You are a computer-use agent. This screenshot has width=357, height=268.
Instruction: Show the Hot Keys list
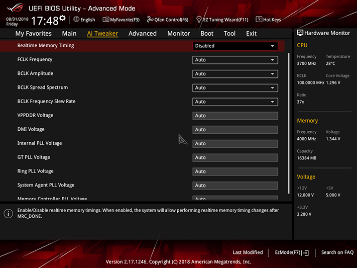[269, 20]
